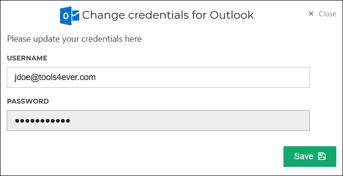Viewport: 343px width, 176px height.
Task: Dismiss the dialog via the Close label
Action: (327, 14)
